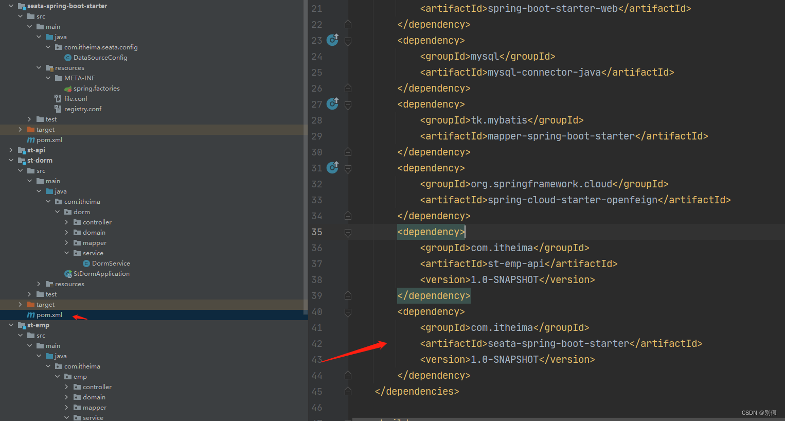Click the mapper-spring-boot-starter artifactId line

564,136
